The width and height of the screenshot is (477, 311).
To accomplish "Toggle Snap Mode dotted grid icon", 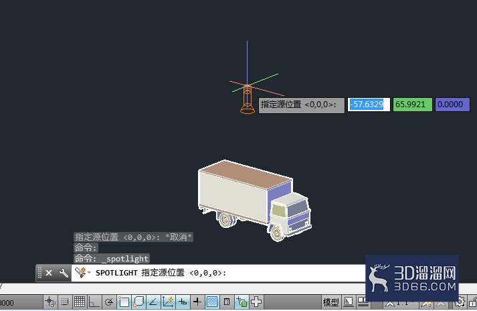I will [x=64, y=302].
